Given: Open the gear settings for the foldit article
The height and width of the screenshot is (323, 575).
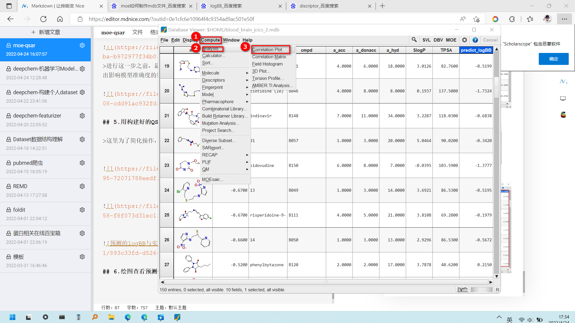Looking at the screenshot, I should [x=82, y=210].
